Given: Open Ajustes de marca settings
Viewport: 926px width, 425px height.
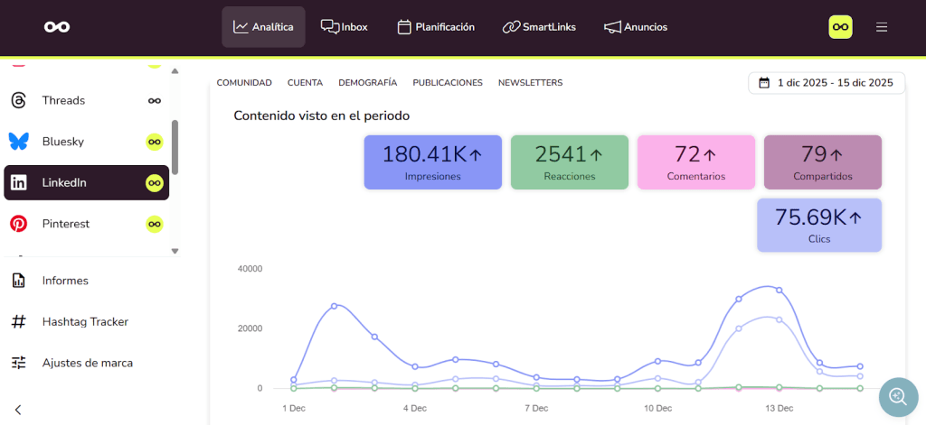Looking at the screenshot, I should pos(87,363).
